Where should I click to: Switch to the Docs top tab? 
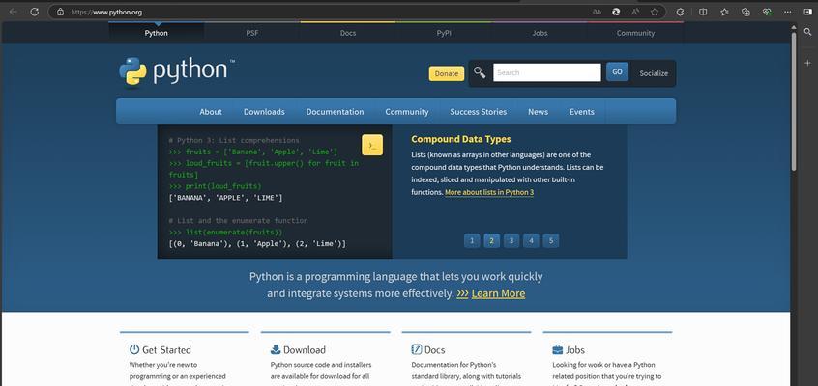[348, 33]
